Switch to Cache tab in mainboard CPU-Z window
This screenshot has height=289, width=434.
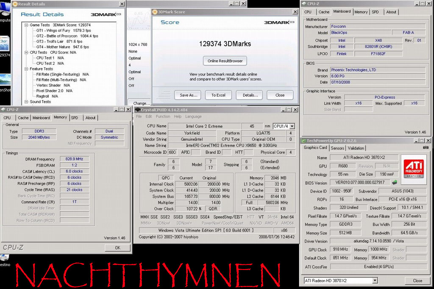pos(323,12)
